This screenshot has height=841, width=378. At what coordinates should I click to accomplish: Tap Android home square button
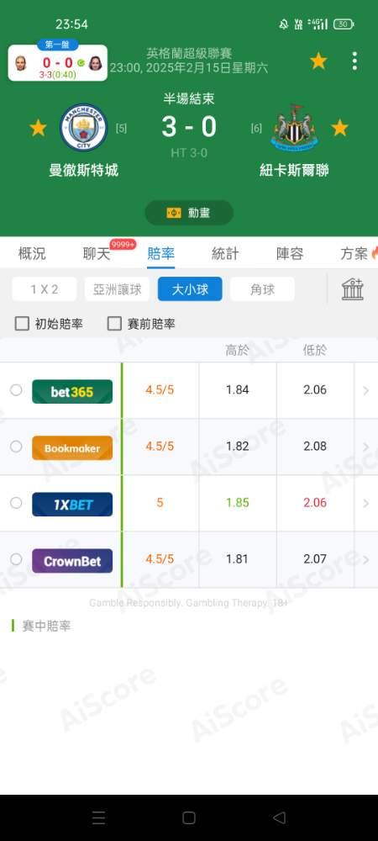click(189, 817)
